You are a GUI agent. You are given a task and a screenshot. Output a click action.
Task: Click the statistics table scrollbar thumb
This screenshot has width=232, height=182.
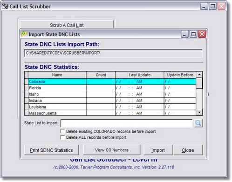[x=199, y=83]
